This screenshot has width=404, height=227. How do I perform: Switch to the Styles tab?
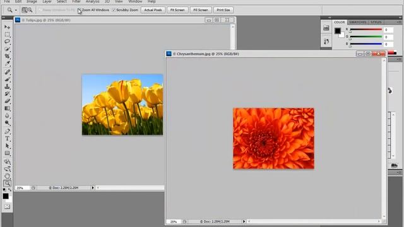[x=376, y=22]
